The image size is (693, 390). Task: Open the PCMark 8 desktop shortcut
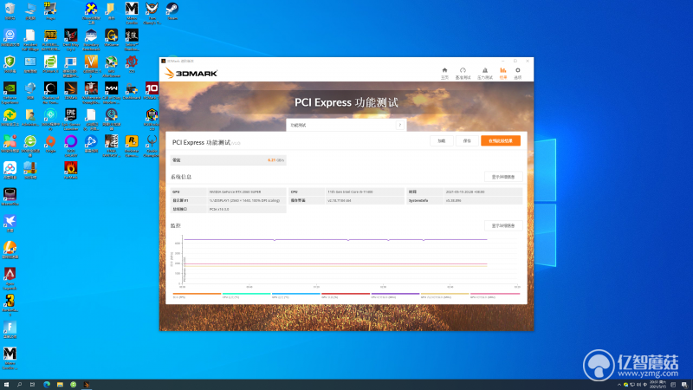[50, 64]
